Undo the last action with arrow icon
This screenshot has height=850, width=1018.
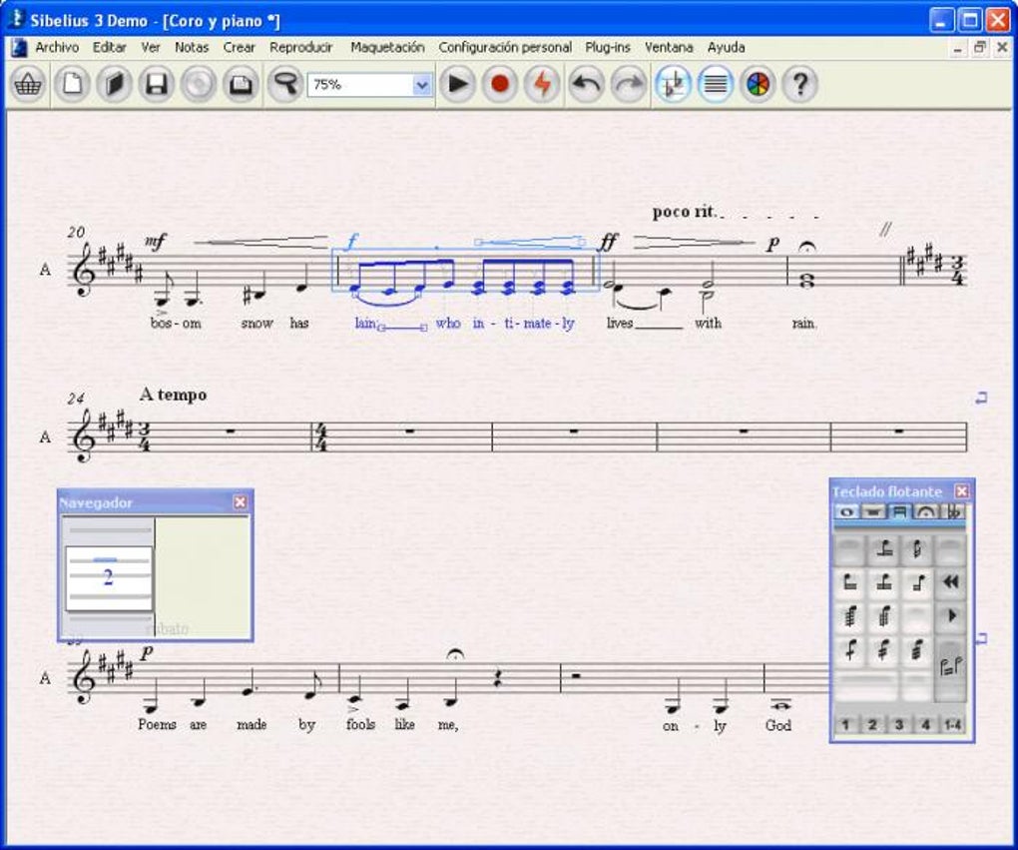point(586,85)
